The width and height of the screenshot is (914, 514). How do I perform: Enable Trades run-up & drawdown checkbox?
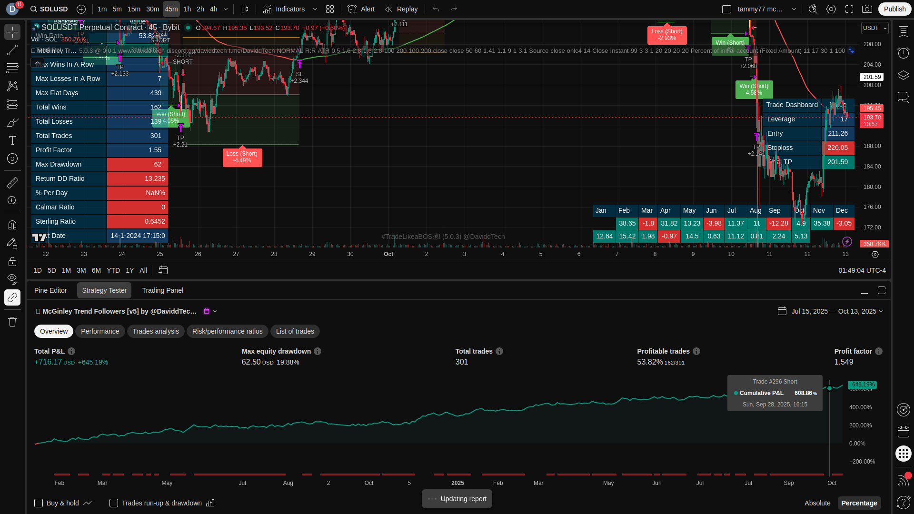click(114, 503)
